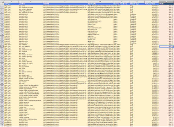The width and height of the screenshot is (174, 127).
Task: Click the 'Month' header cell
Action: coord(166,4)
